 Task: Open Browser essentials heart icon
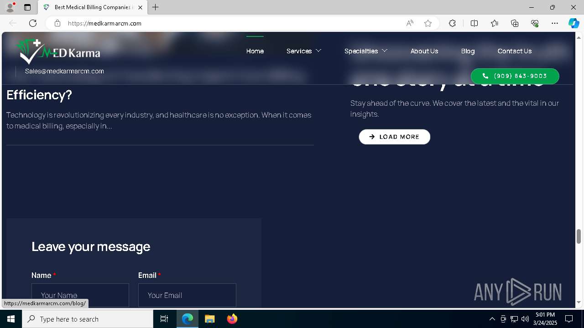(535, 23)
